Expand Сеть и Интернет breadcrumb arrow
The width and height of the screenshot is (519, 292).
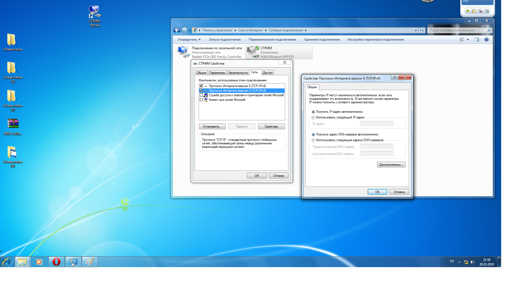pyautogui.click(x=266, y=31)
